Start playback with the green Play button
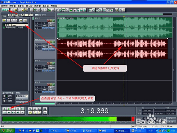 pos(9,109)
